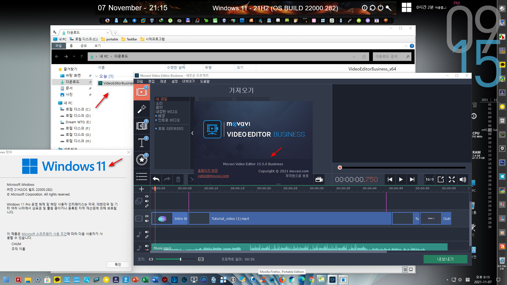The width and height of the screenshot is (507, 285).
Task: Select 내장된 비디오 in import list
Action: (167, 112)
